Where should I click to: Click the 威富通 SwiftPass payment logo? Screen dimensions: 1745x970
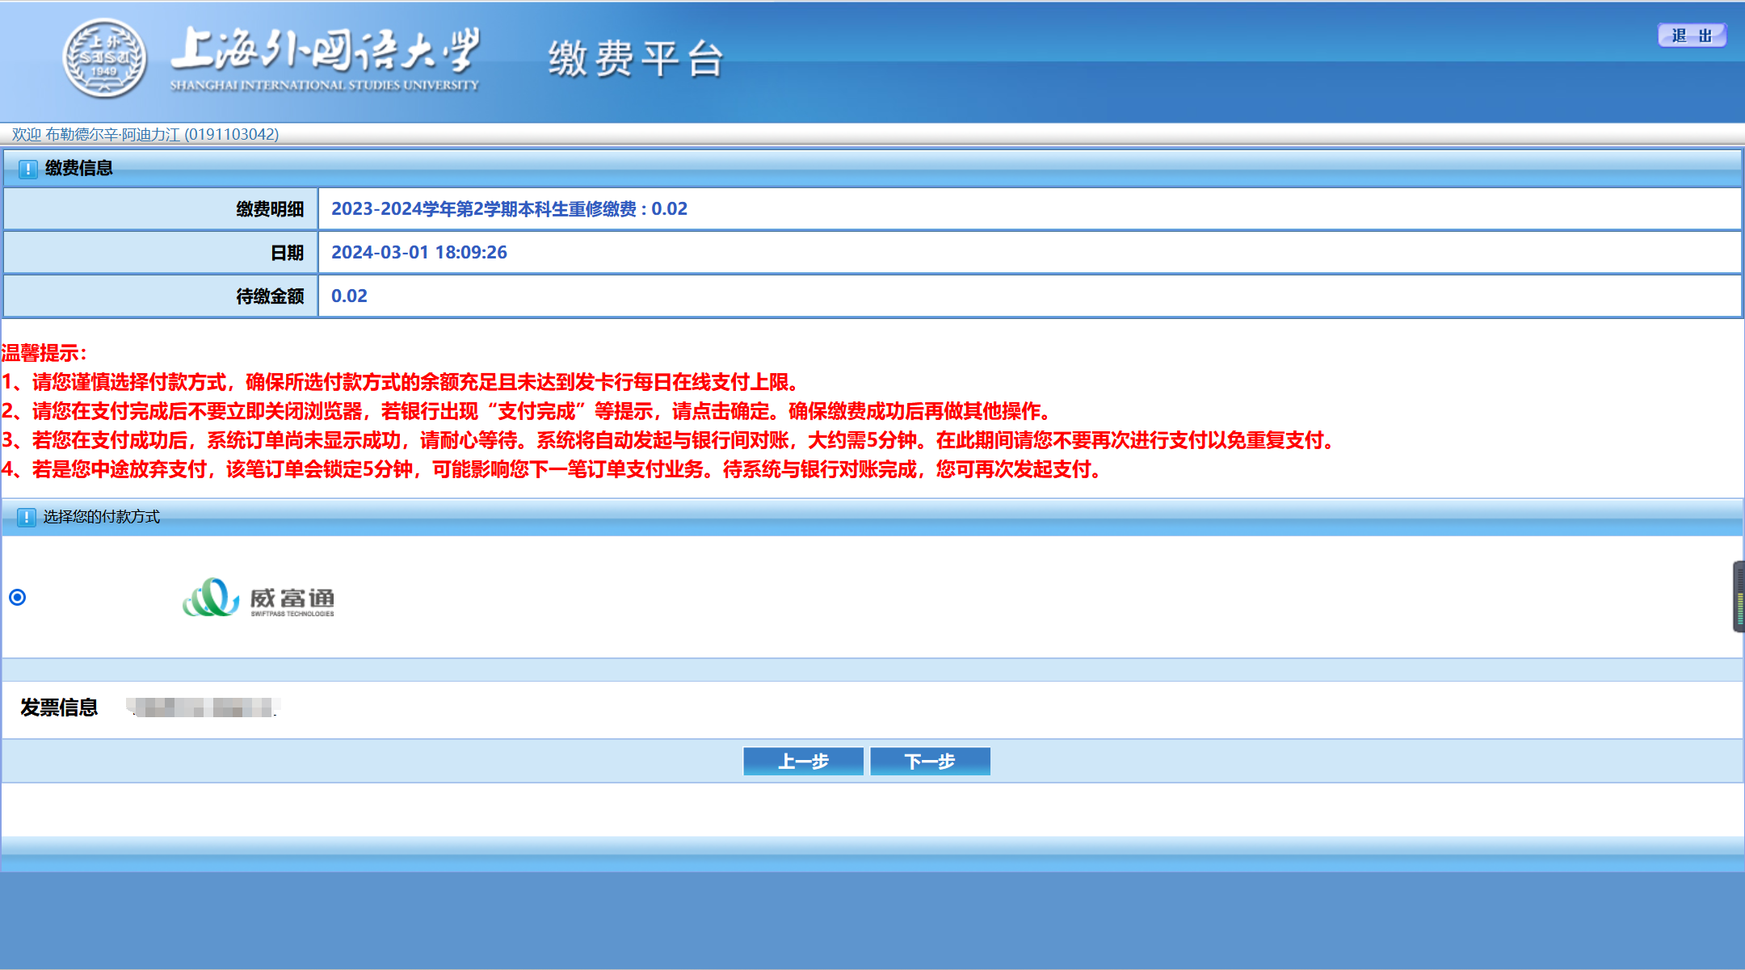[x=259, y=598]
